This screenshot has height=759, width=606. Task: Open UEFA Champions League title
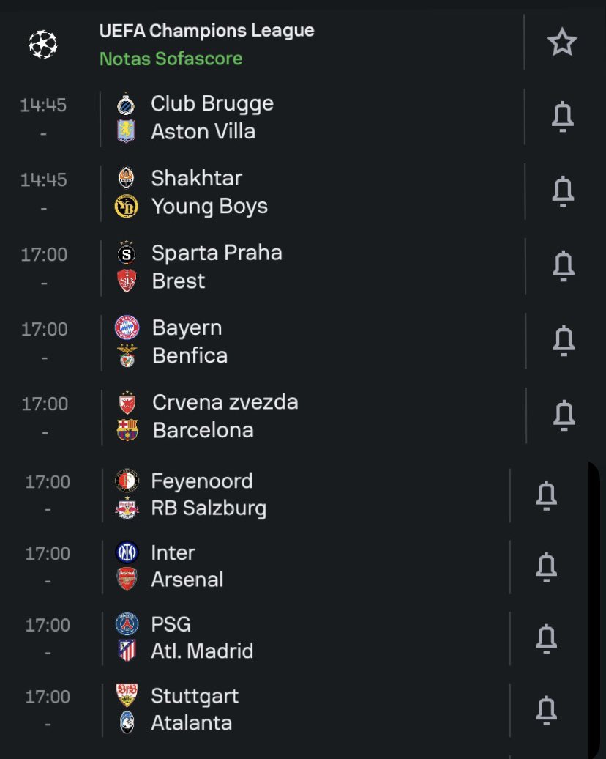pyautogui.click(x=206, y=31)
